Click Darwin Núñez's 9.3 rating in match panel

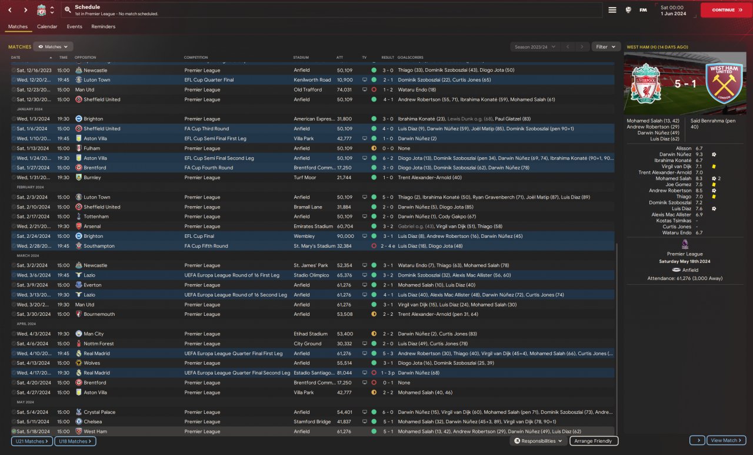pyautogui.click(x=699, y=154)
